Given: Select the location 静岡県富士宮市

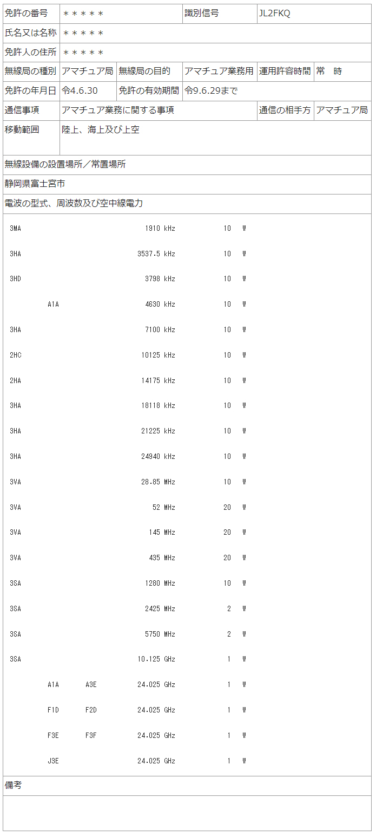Looking at the screenshot, I should 35,184.
